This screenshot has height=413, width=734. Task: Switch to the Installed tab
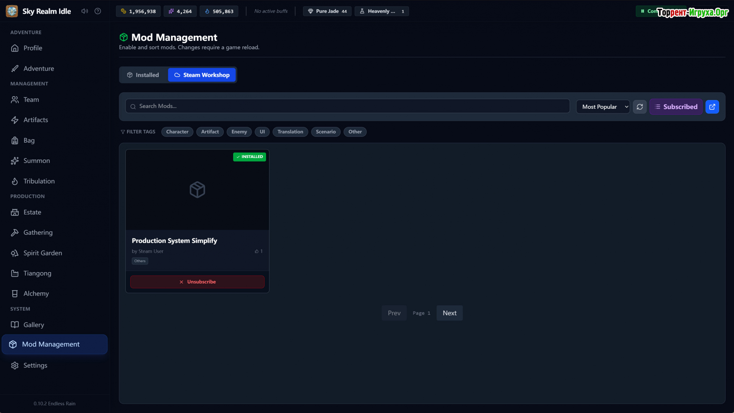point(143,75)
